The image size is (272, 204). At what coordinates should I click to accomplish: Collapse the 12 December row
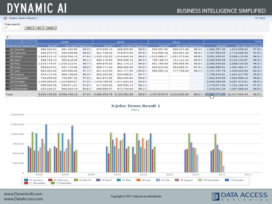coord(7,89)
